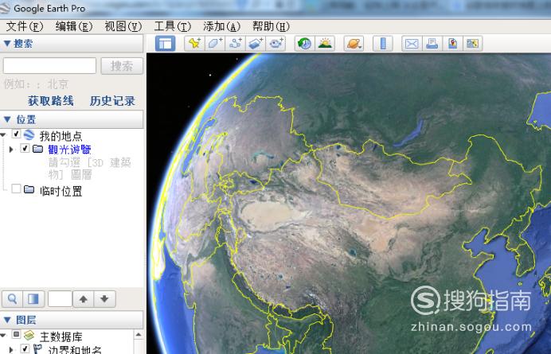551x354 pixels.
Task: Collapse the 搜索 panel
Action: pos(6,44)
